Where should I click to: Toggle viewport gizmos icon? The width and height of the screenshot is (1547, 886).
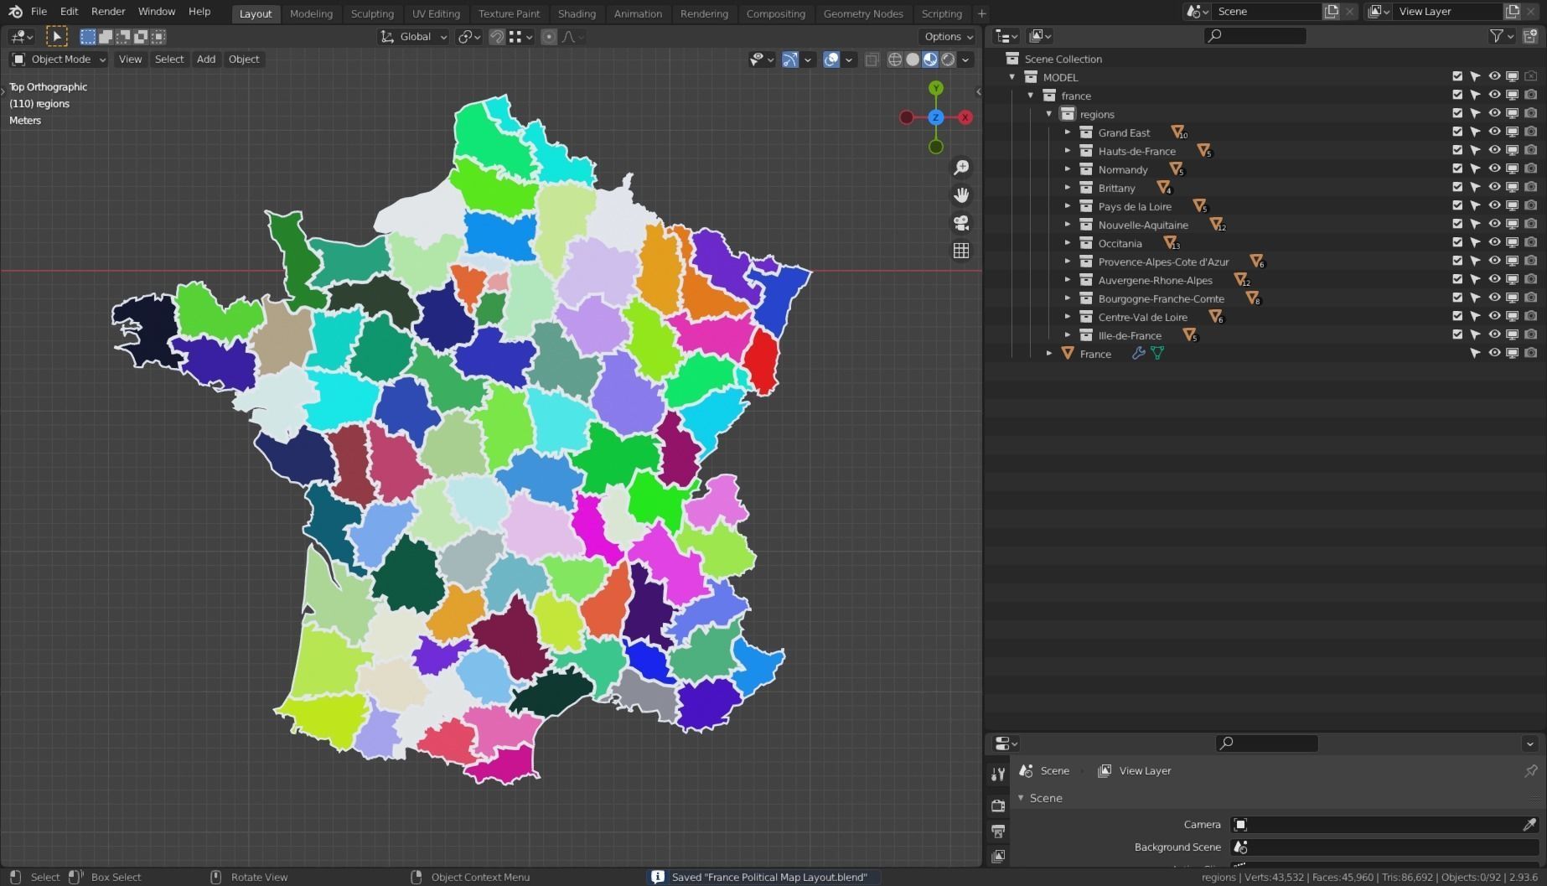click(x=790, y=60)
